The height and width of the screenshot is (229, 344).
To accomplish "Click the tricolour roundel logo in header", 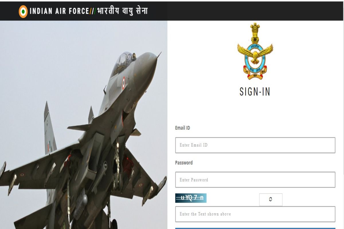I will (x=23, y=11).
